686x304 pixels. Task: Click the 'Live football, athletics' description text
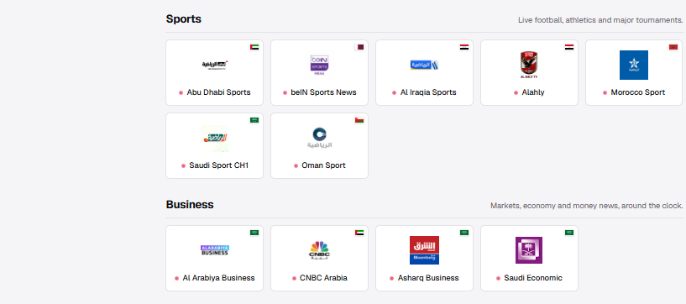(x=600, y=20)
